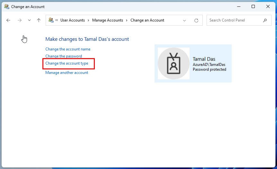
Task: Click the User Accounts icon in address bar
Action: 51,20
